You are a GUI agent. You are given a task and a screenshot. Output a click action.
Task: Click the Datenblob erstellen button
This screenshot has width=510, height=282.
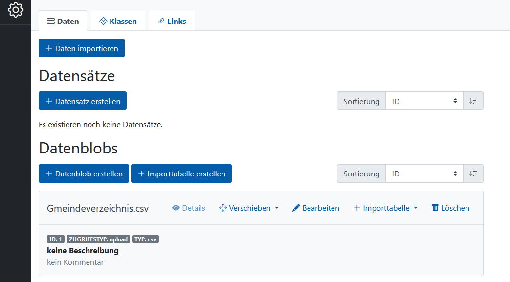[84, 174]
